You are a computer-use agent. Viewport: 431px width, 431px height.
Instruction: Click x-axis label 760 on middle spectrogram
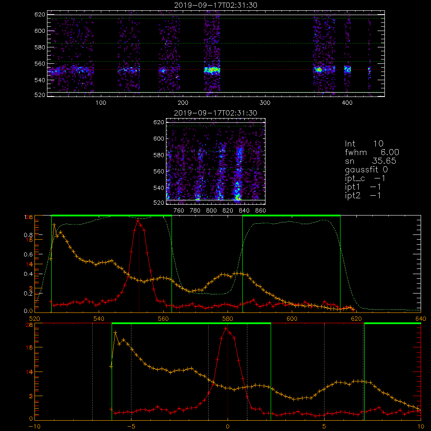179,211
